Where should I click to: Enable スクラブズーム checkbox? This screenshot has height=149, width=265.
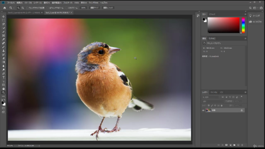point(66,8)
